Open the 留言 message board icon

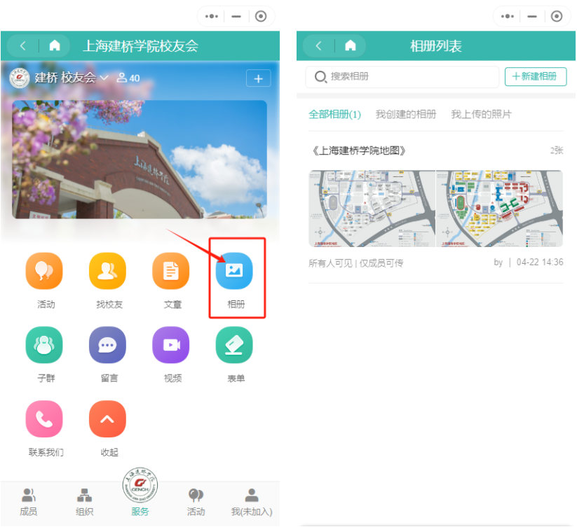(x=107, y=345)
